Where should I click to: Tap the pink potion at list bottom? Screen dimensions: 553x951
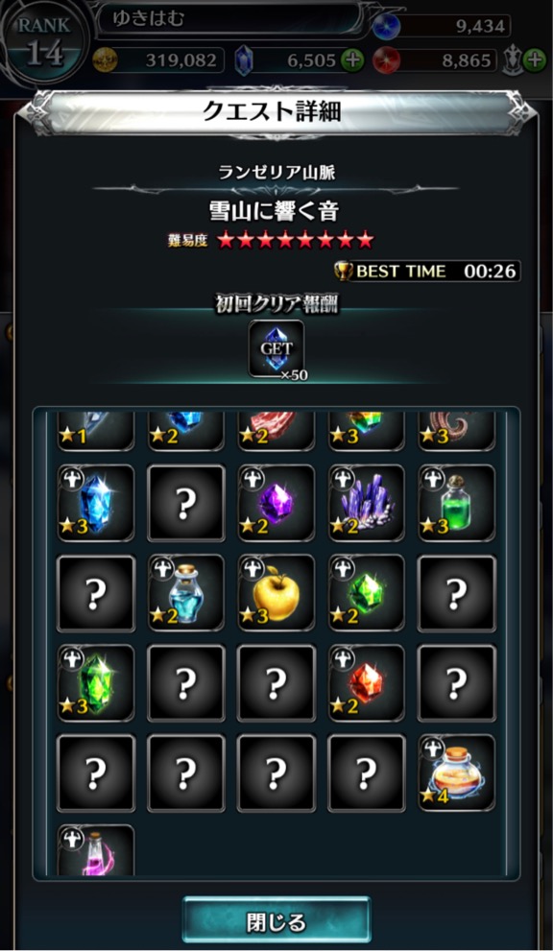[95, 850]
